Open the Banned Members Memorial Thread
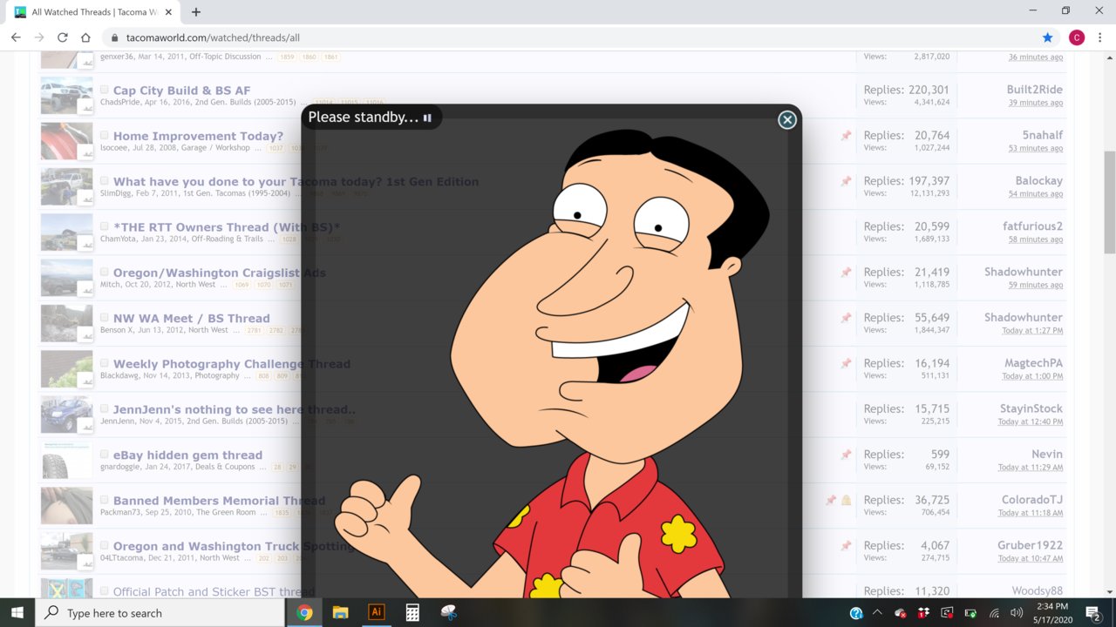Image resolution: width=1116 pixels, height=627 pixels. [x=219, y=501]
